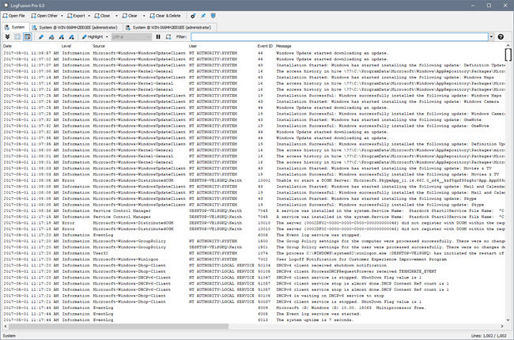Click the third highlighter icon left of Highlight
This screenshot has width=514, height=340.
[62, 36]
